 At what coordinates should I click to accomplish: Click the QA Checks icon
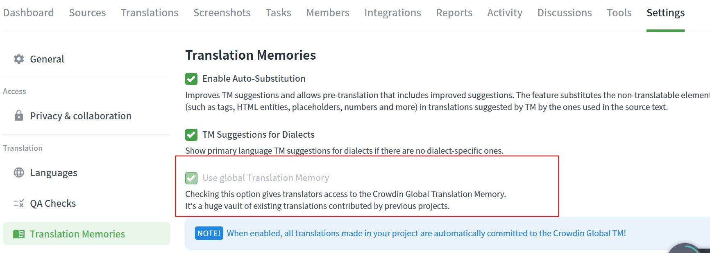pos(19,203)
